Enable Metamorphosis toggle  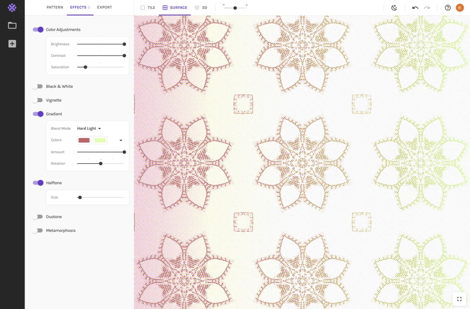[x=38, y=230]
